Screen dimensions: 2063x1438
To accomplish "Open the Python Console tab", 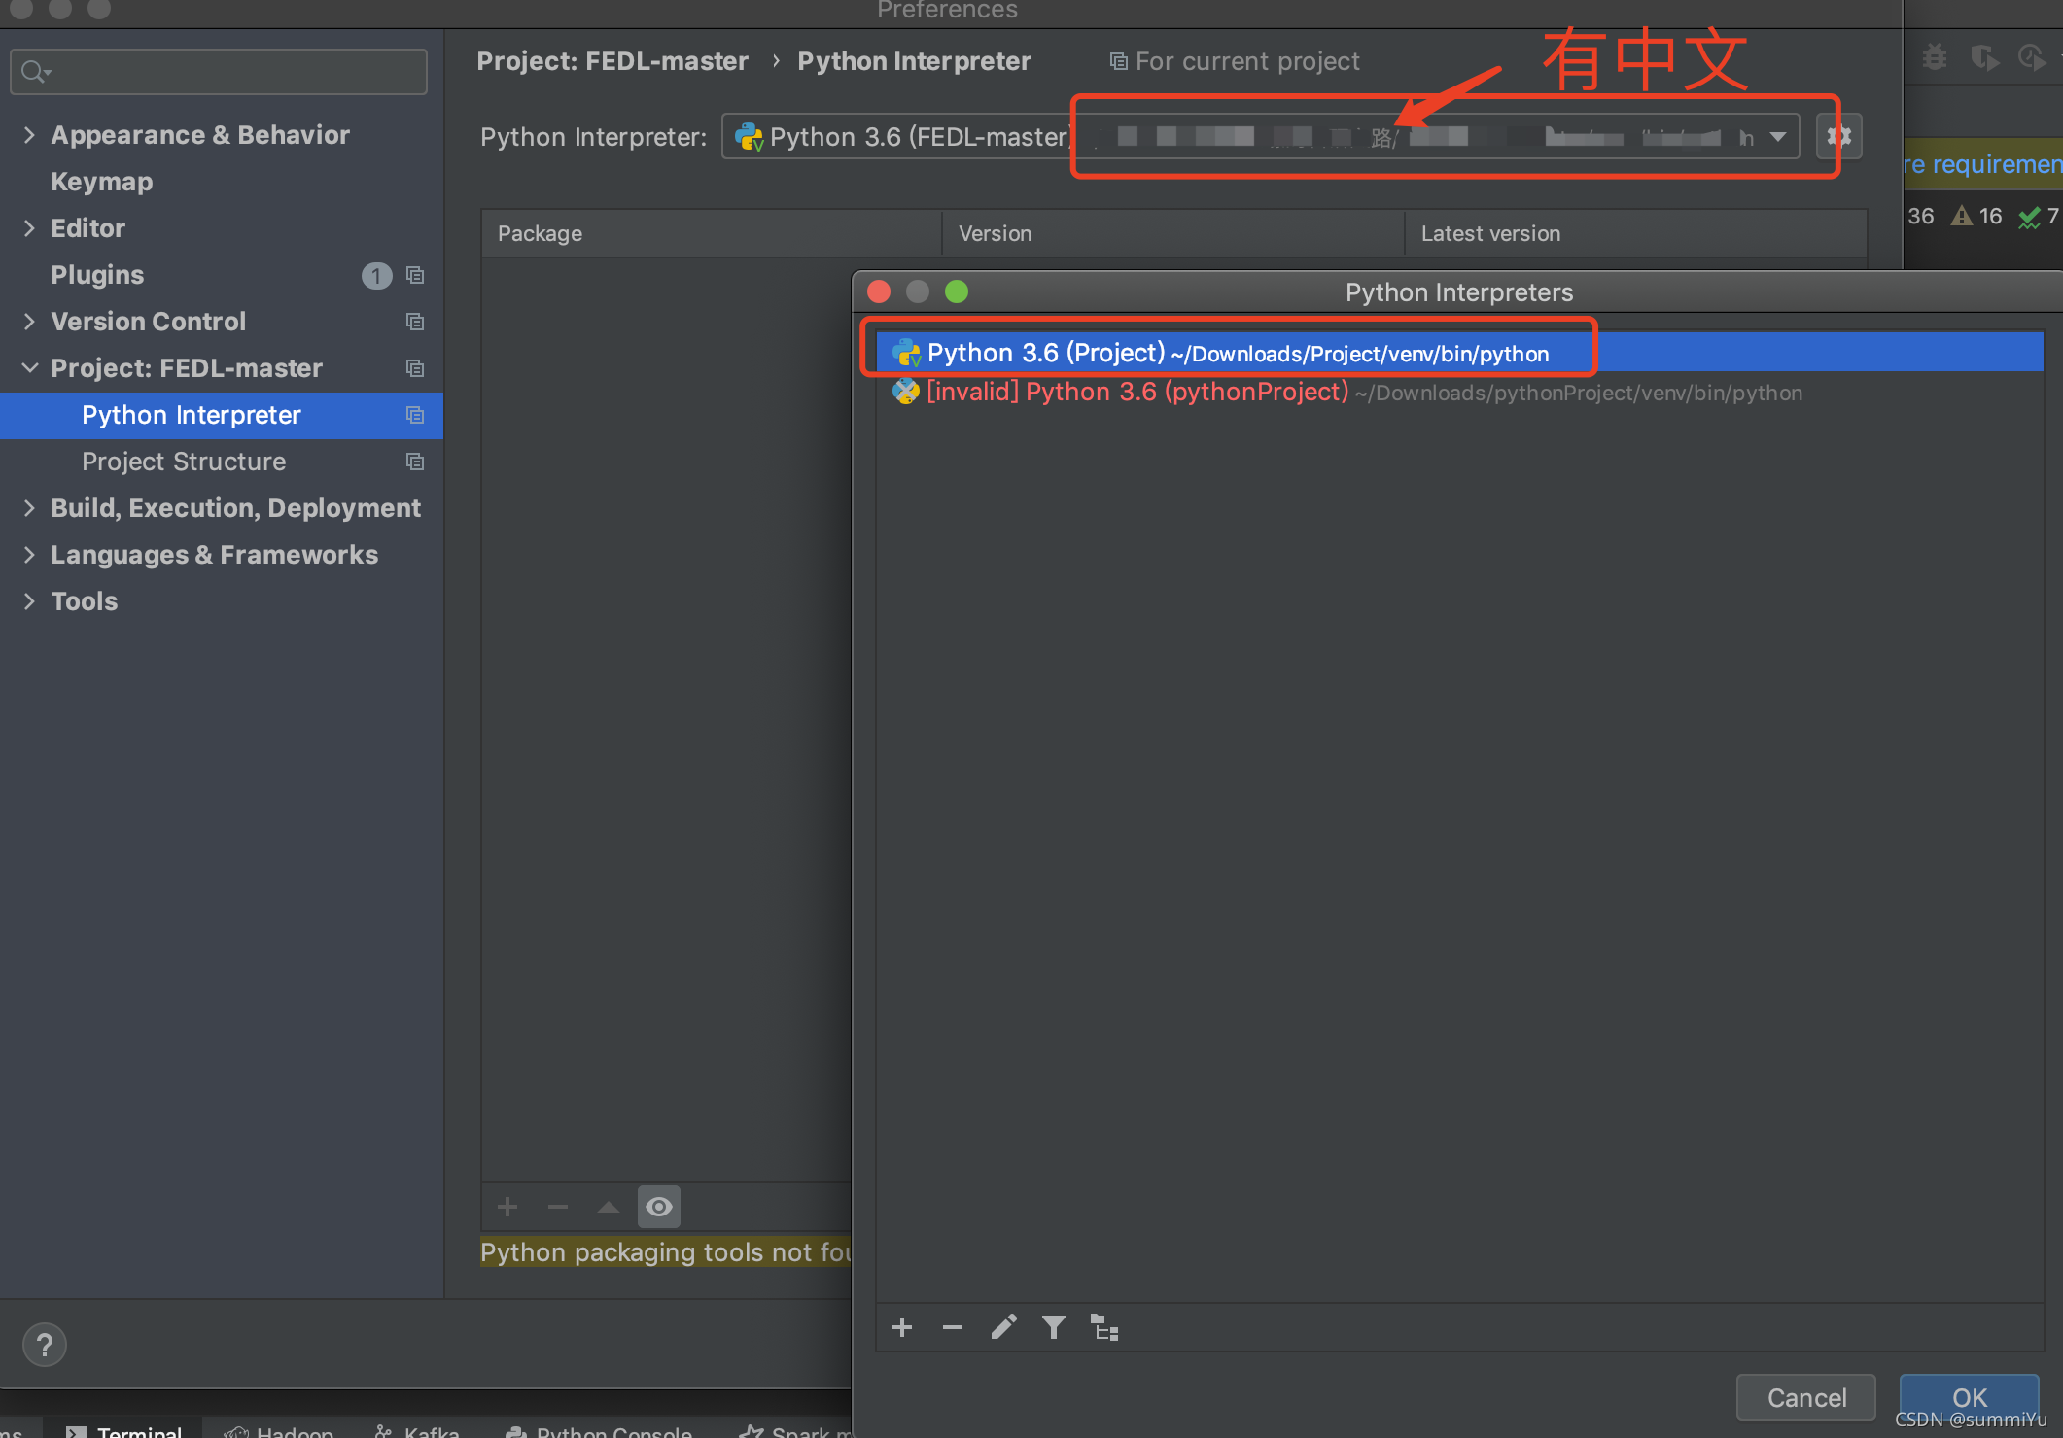I will [600, 1429].
